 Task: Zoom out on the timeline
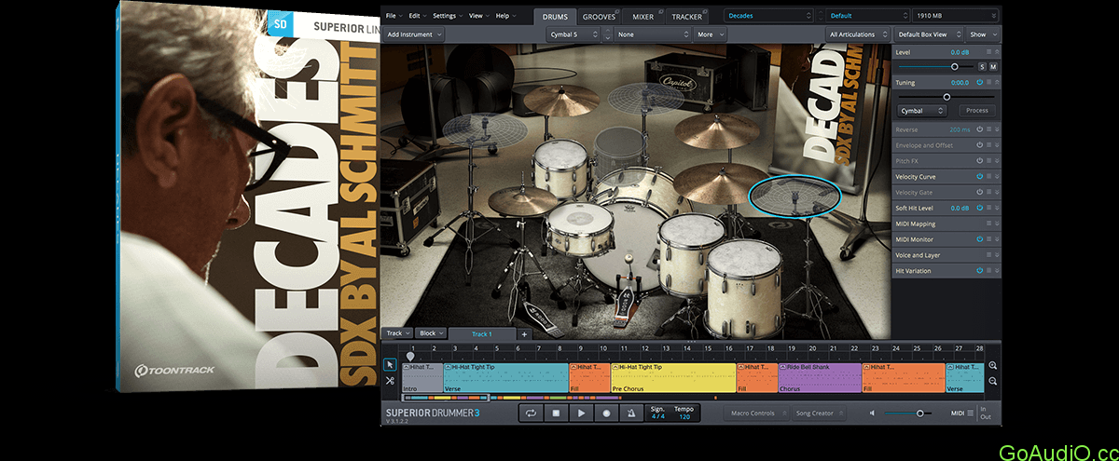click(993, 382)
